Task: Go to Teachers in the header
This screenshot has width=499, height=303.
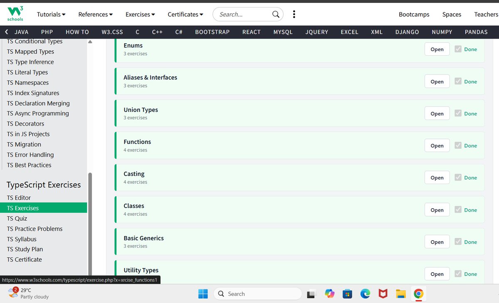Action: (486, 14)
